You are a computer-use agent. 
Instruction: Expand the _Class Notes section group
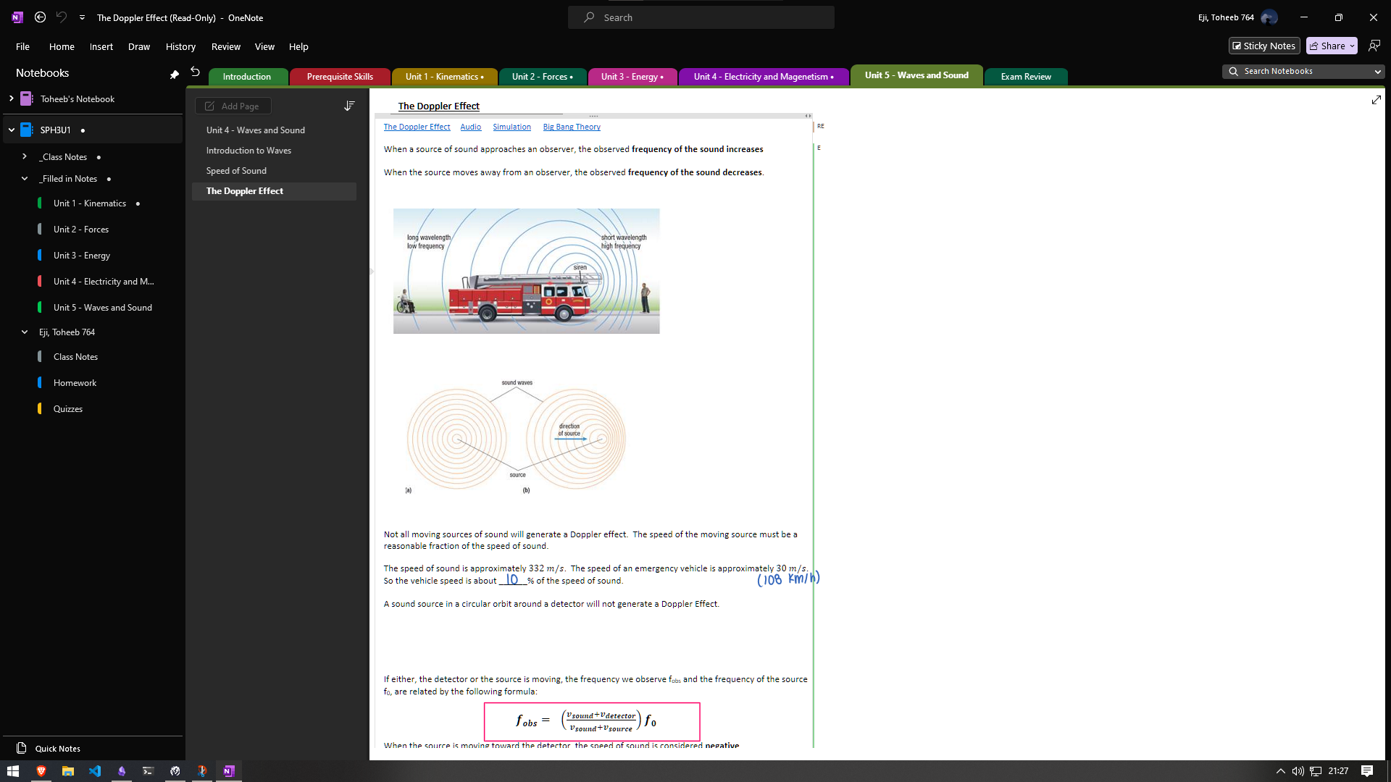(25, 156)
